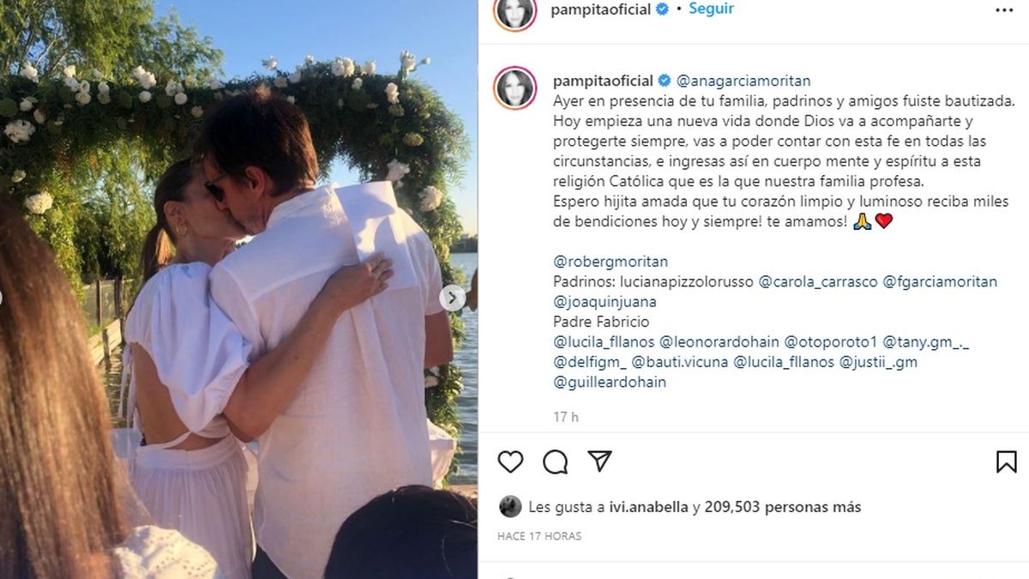Save post with bookmark icon
1029x579 pixels.
pos(1007,461)
